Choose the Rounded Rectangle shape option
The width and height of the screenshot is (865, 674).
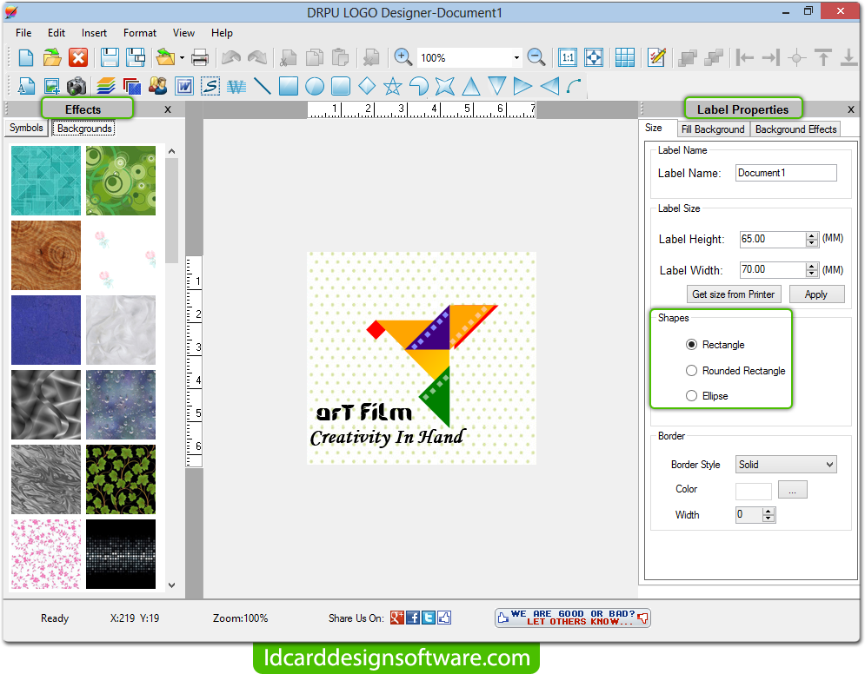pyautogui.click(x=692, y=371)
